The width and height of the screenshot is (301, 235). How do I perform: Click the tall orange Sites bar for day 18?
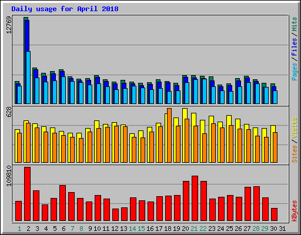169,135
